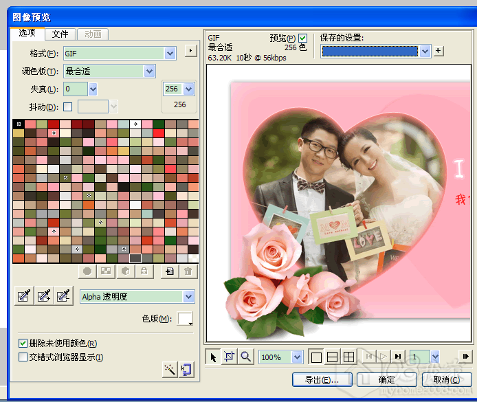This screenshot has height=402, width=477.
Task: Open the Alpha 透明度 dropdown
Action: tap(188, 297)
